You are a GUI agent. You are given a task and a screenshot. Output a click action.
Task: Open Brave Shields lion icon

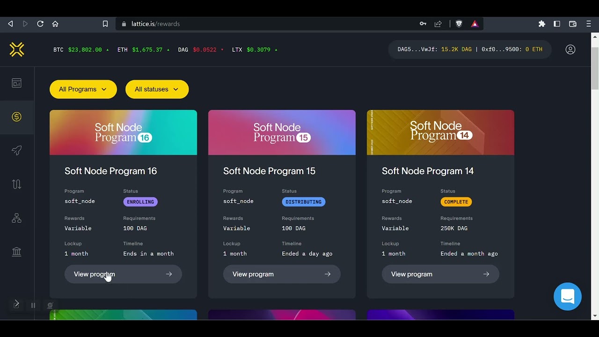click(x=459, y=24)
